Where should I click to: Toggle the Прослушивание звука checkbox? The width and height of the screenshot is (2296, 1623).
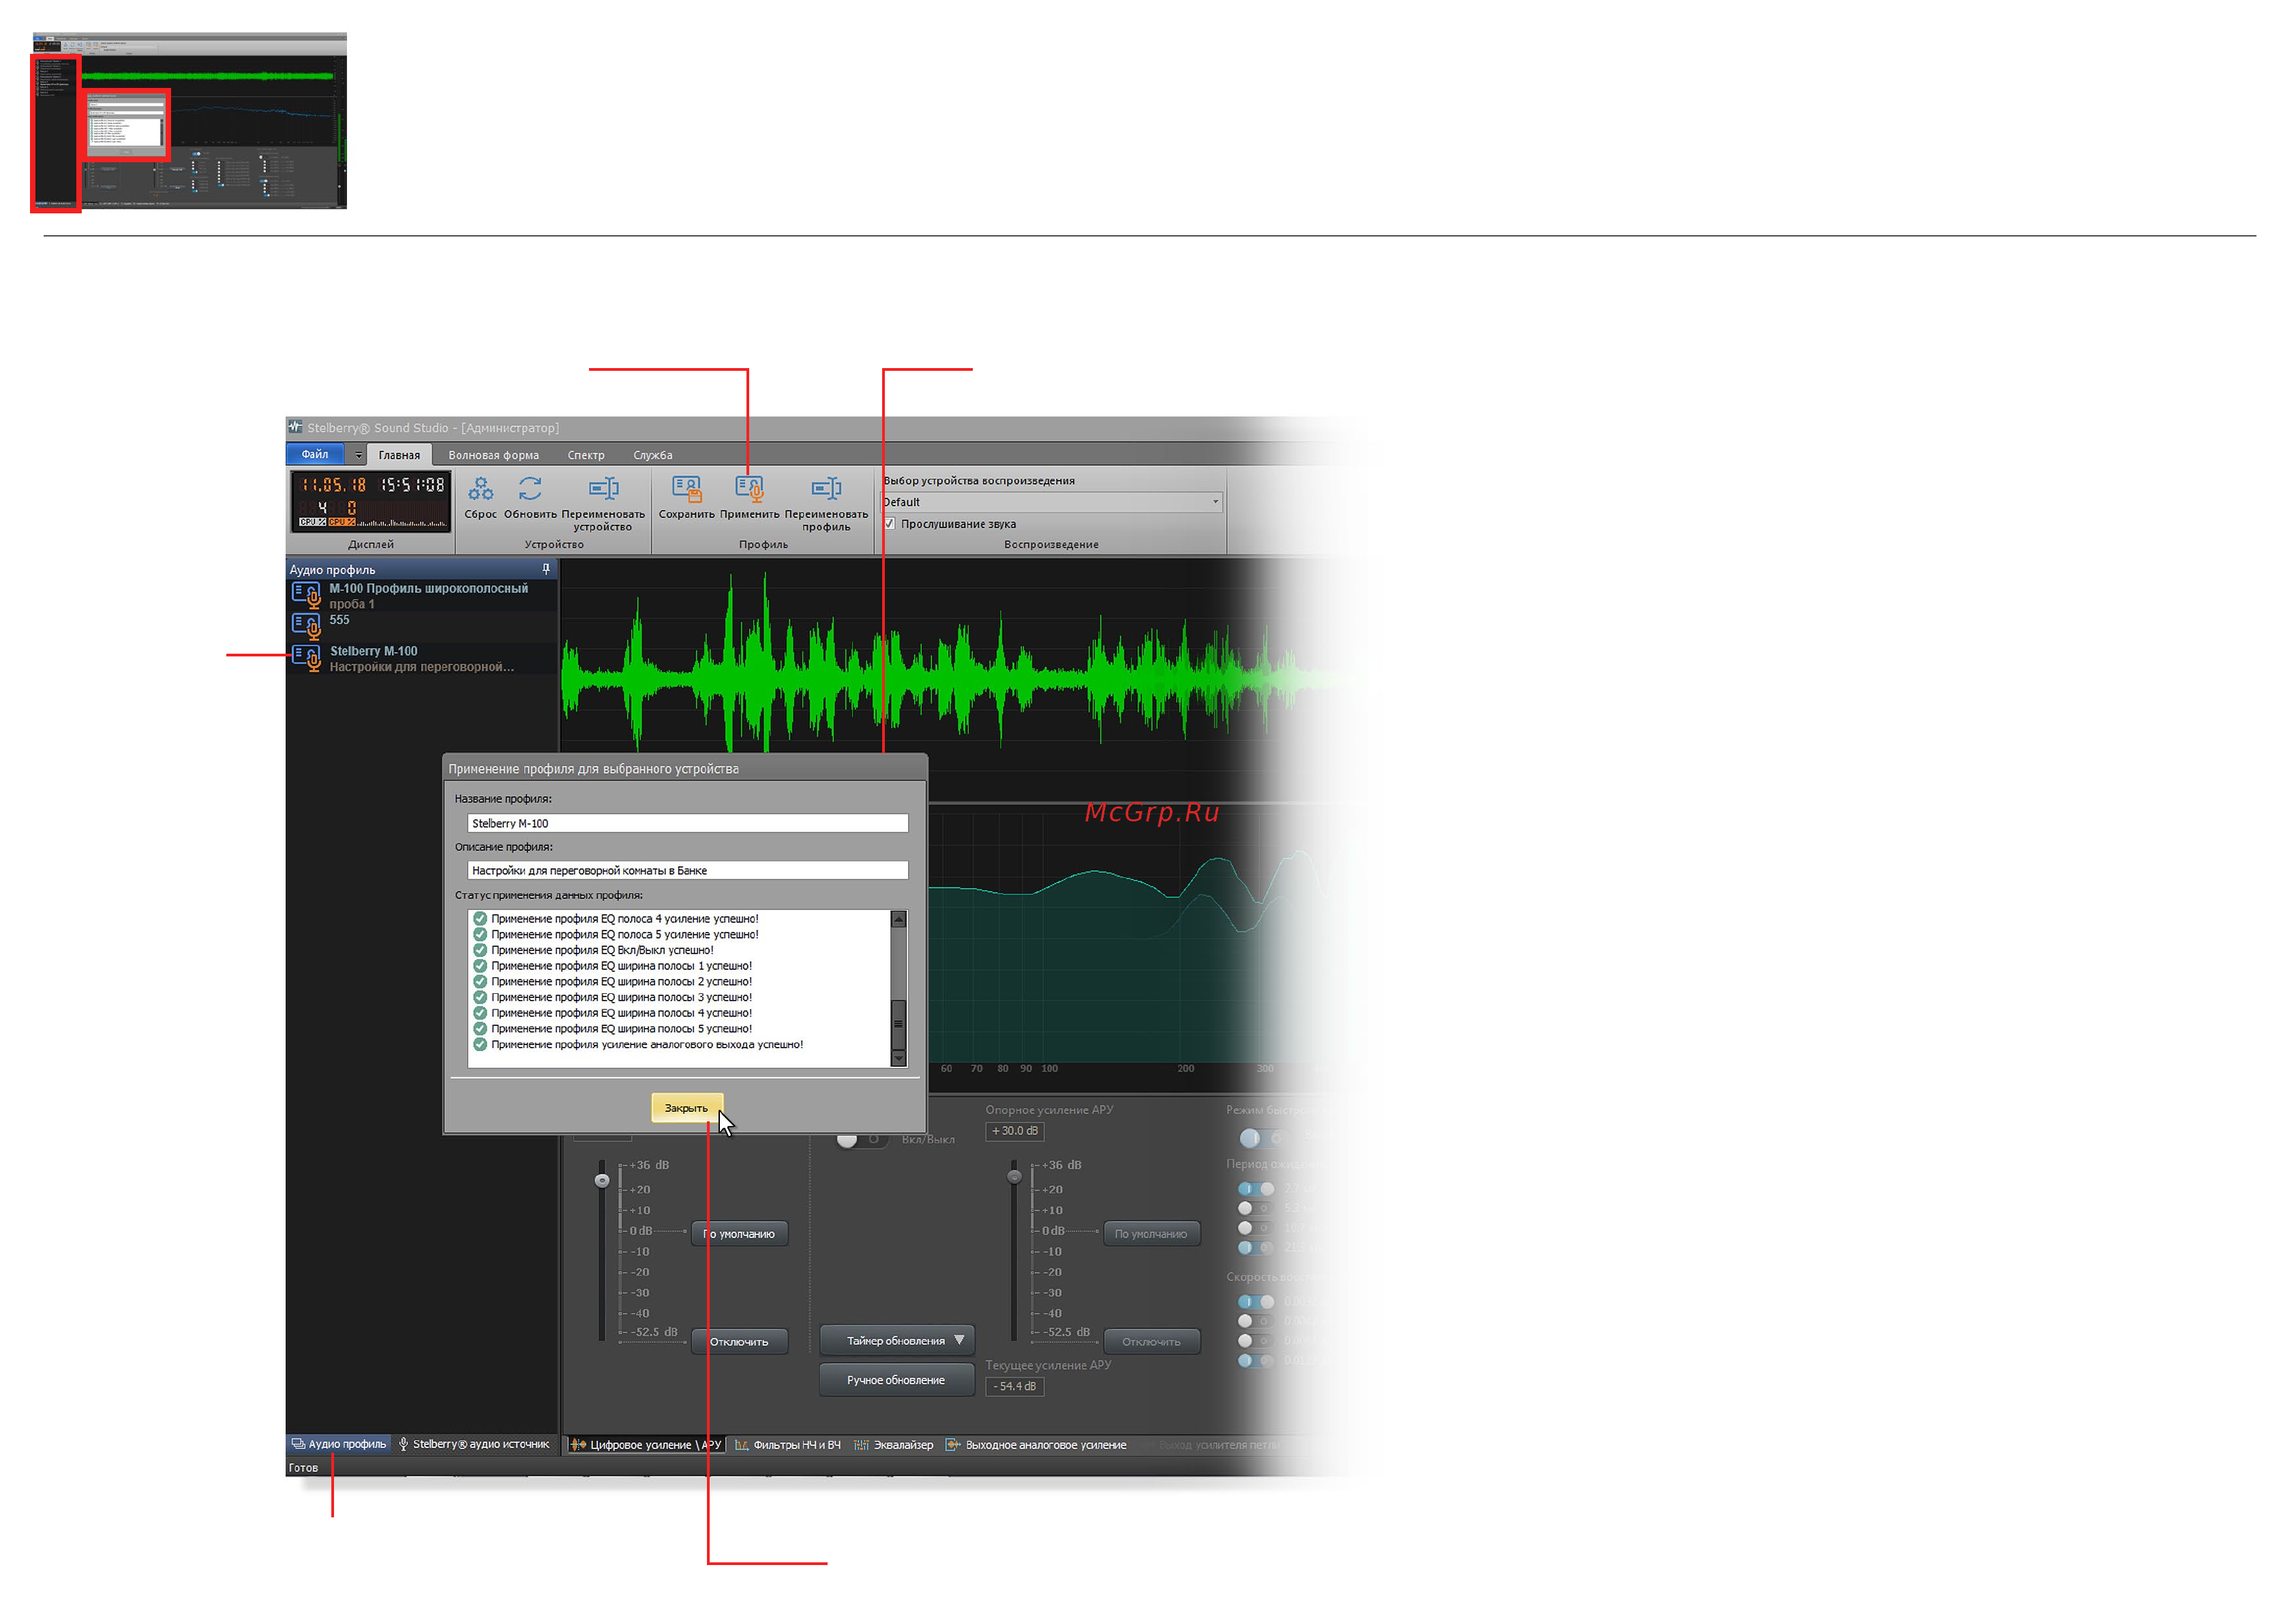pos(889,524)
